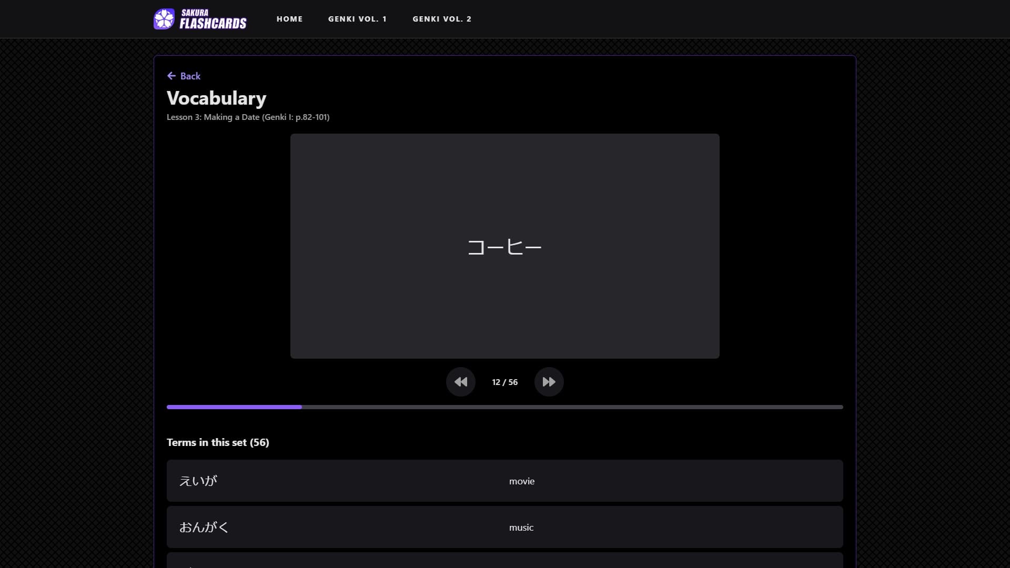Advance to the next flashcard
The width and height of the screenshot is (1010, 568).
coord(549,382)
